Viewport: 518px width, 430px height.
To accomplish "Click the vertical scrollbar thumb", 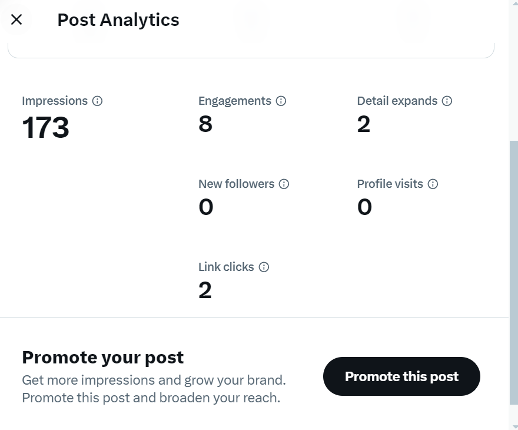I will tap(514, 273).
